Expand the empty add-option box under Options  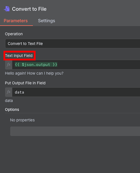(75, 131)
